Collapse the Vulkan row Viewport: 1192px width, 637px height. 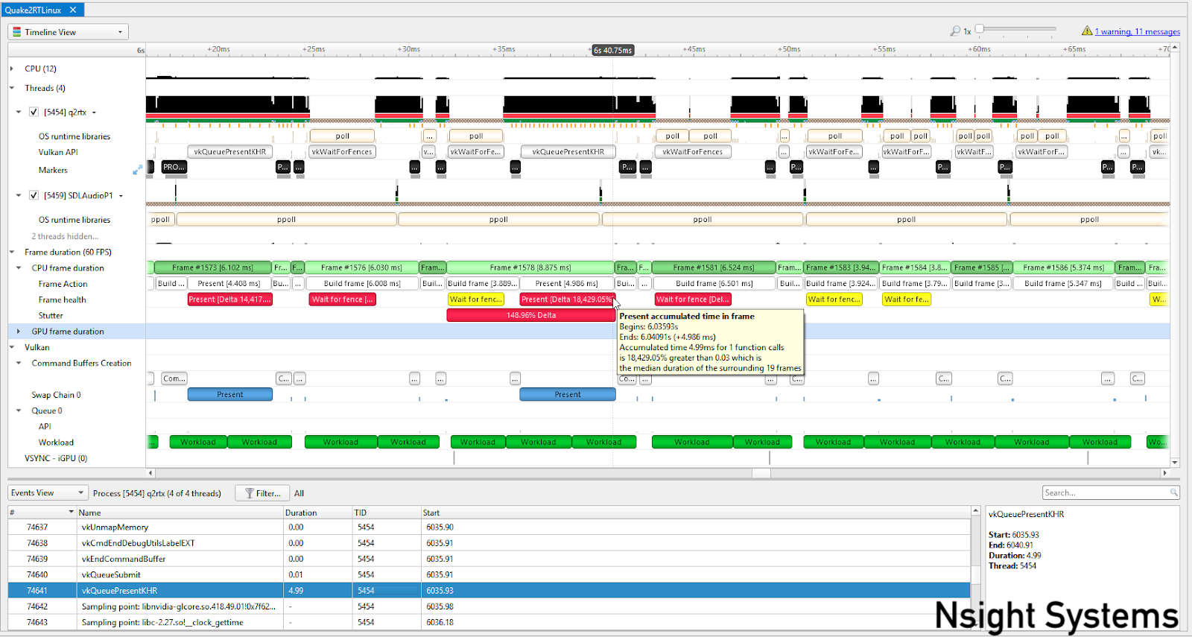[x=12, y=347]
